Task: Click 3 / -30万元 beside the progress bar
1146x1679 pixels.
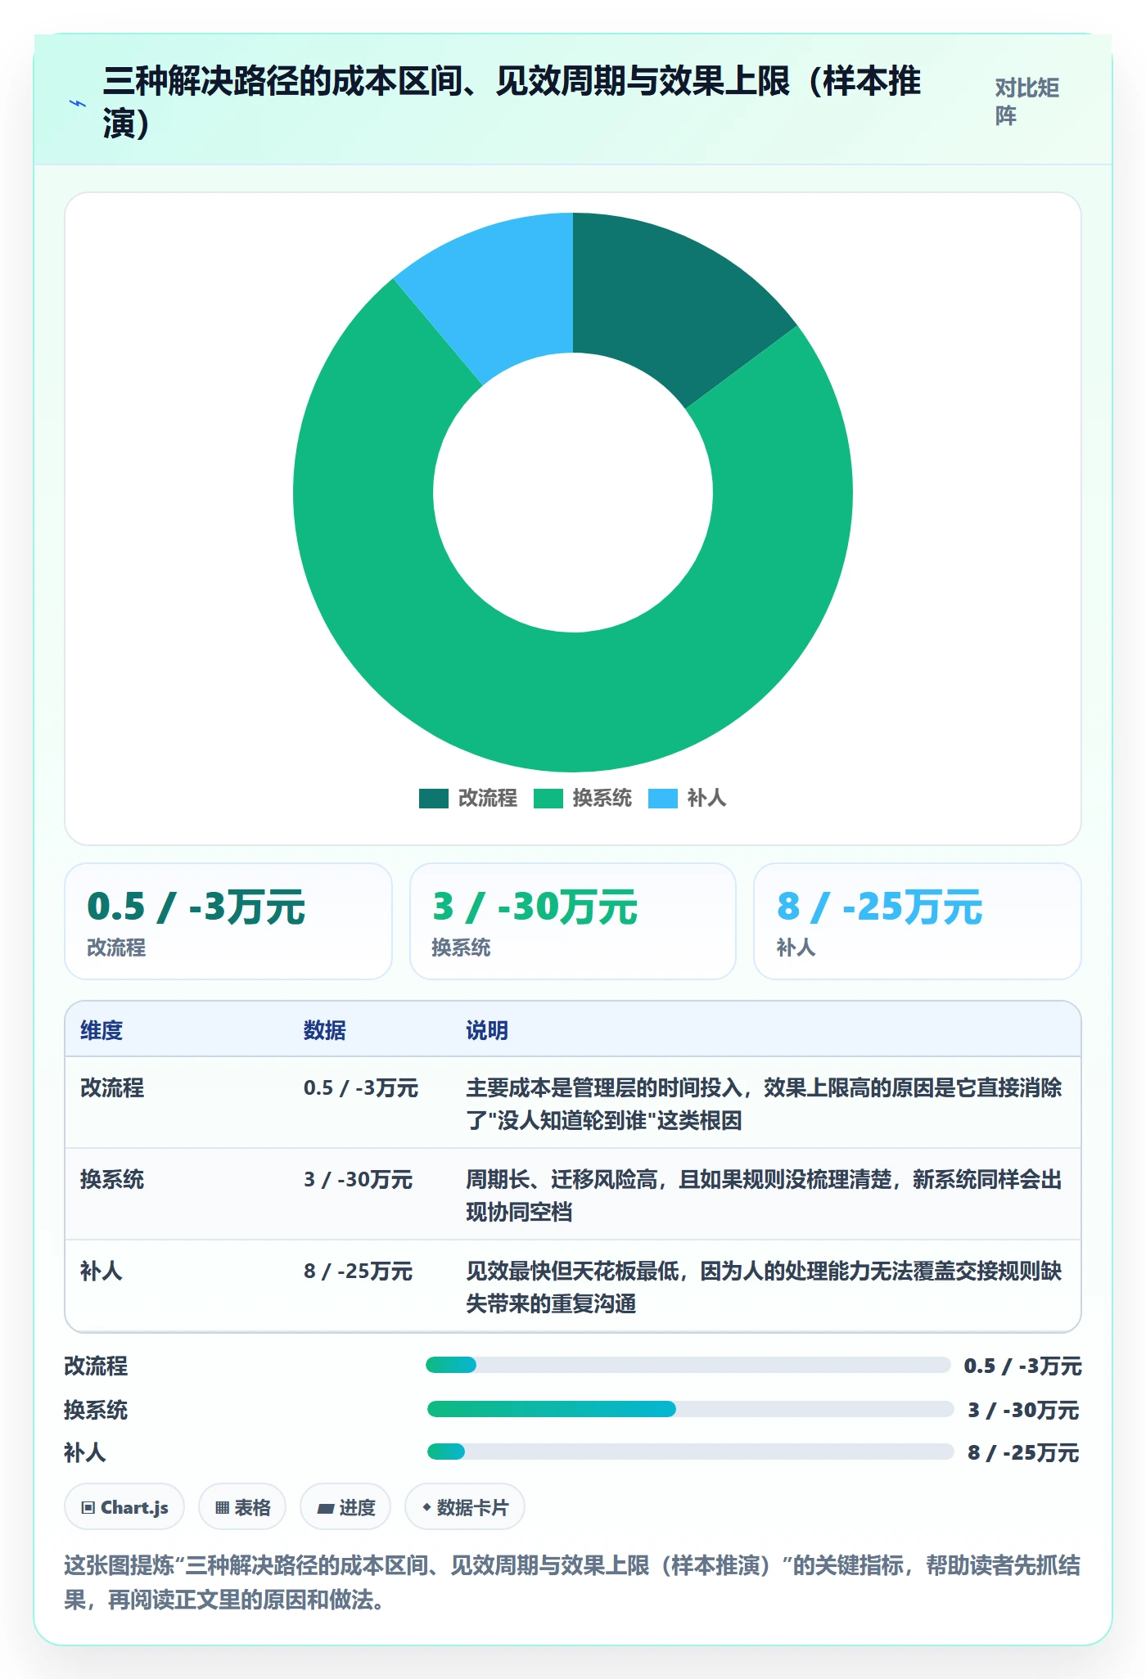Action: coord(1024,1410)
